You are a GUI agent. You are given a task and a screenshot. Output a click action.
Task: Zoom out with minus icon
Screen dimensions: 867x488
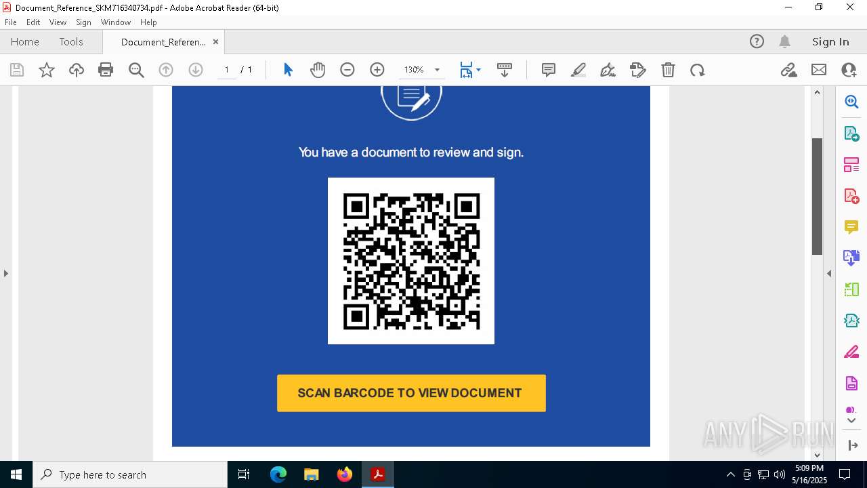coord(347,70)
